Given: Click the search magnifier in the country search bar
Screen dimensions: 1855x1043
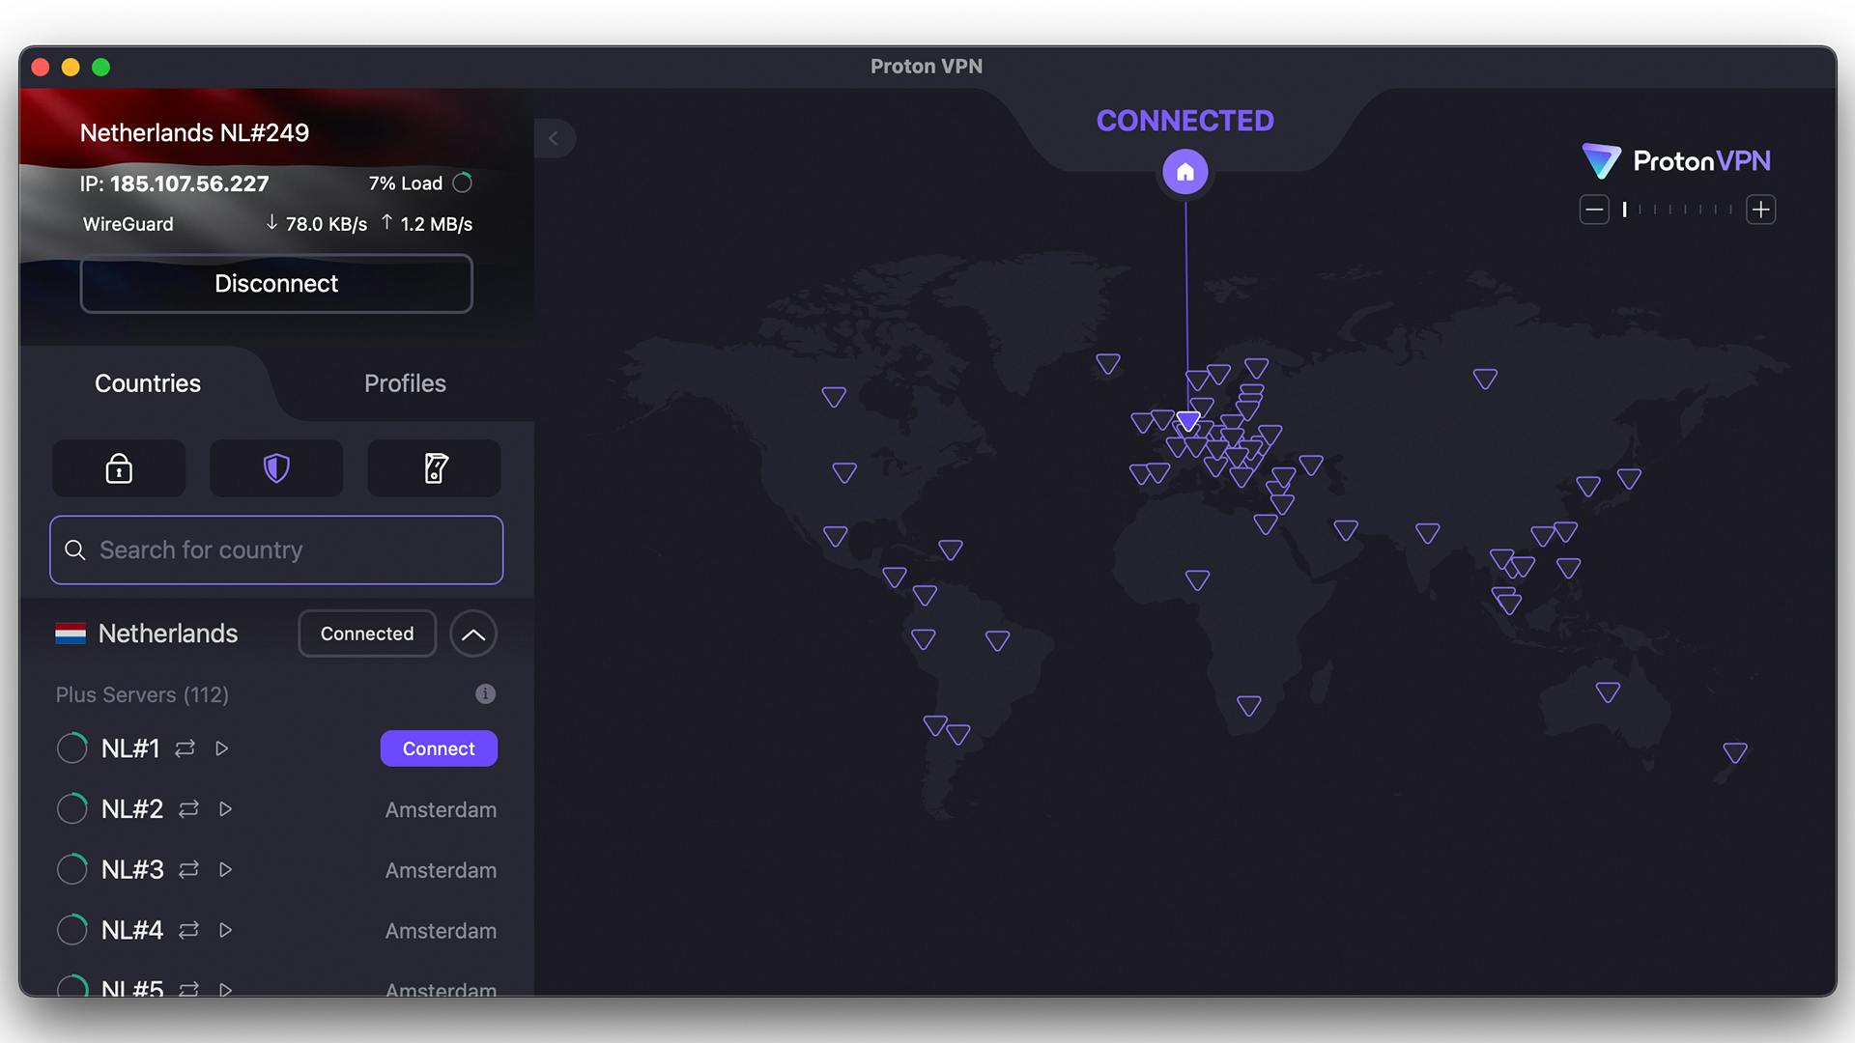Looking at the screenshot, I should [x=75, y=550].
